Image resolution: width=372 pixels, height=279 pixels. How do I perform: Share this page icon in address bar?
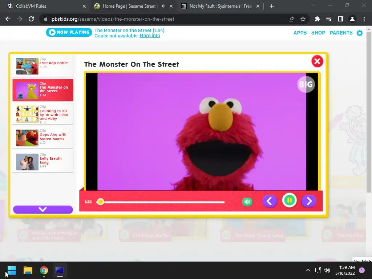pos(291,19)
